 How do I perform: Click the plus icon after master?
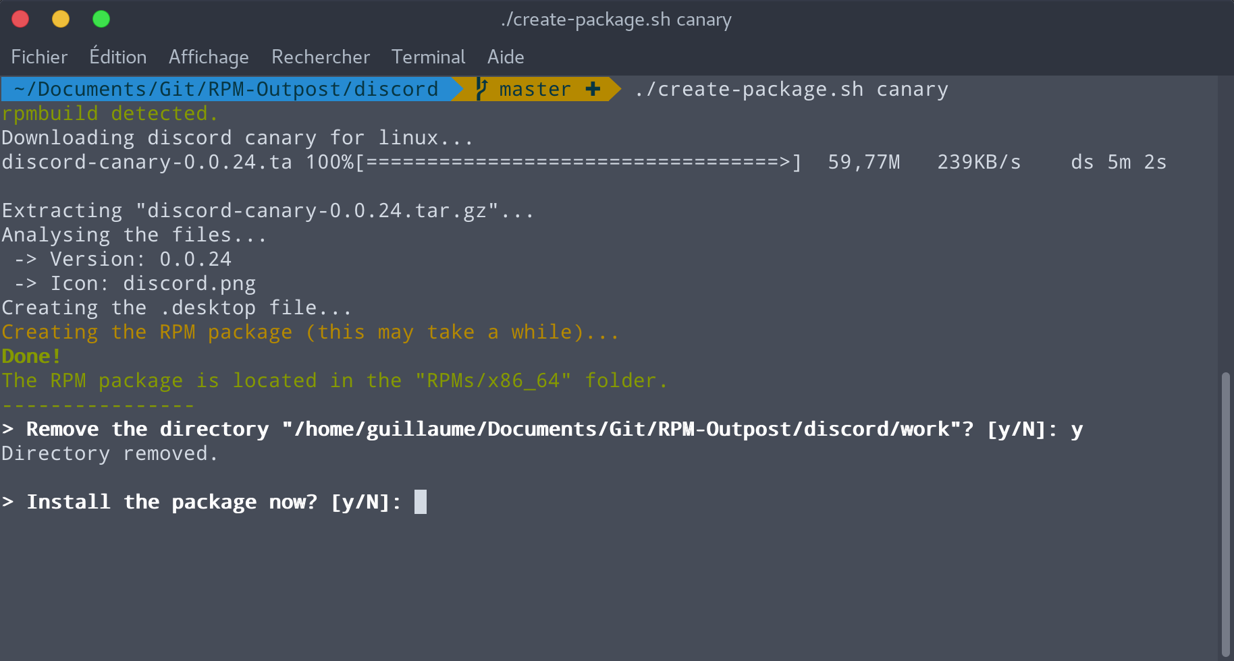(593, 89)
